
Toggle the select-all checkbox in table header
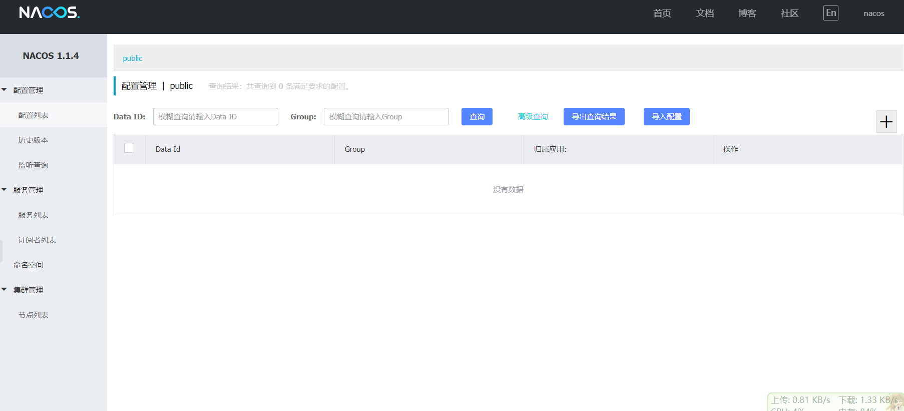(129, 148)
